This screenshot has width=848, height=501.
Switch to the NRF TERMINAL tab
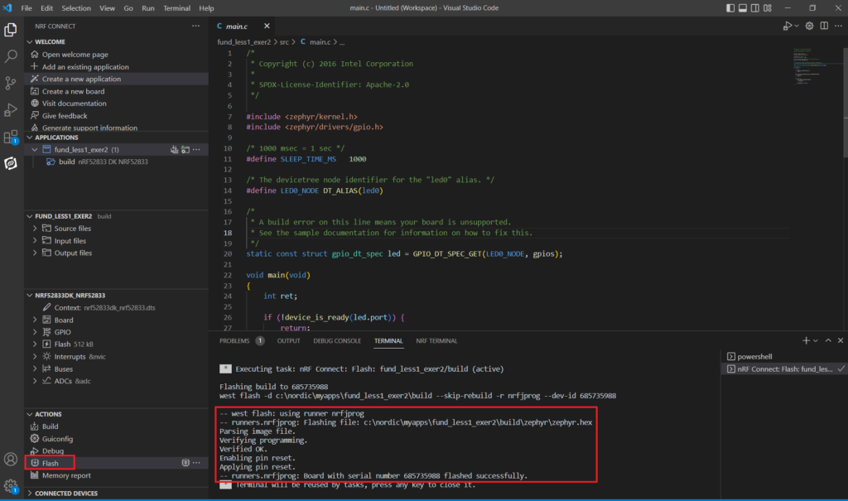point(436,341)
